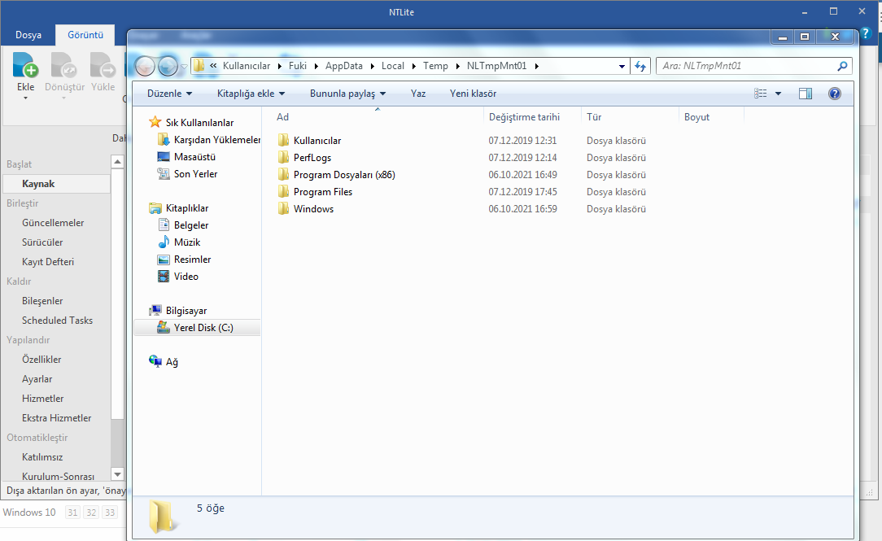Click the Masaüstü desktop icon
882x541 pixels.
(x=163, y=156)
